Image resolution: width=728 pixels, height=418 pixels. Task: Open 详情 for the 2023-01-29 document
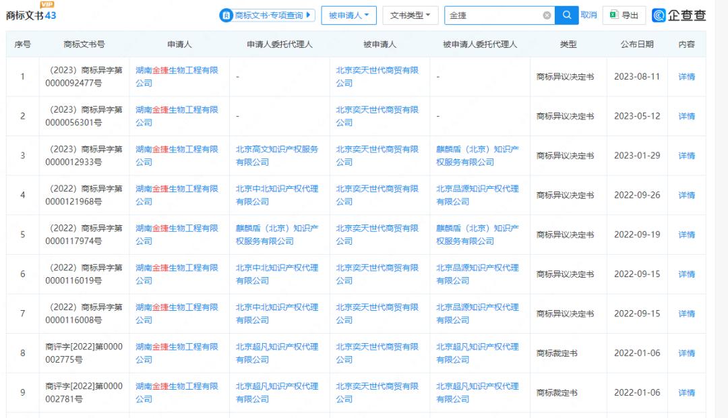686,156
